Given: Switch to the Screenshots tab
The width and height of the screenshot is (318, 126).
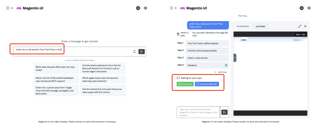Looking at the screenshot, I should pyautogui.click(x=243, y=26).
